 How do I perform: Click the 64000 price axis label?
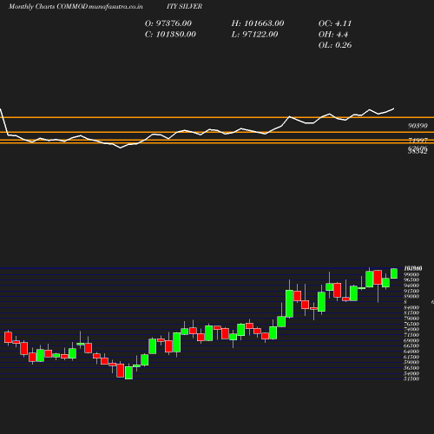411,352
